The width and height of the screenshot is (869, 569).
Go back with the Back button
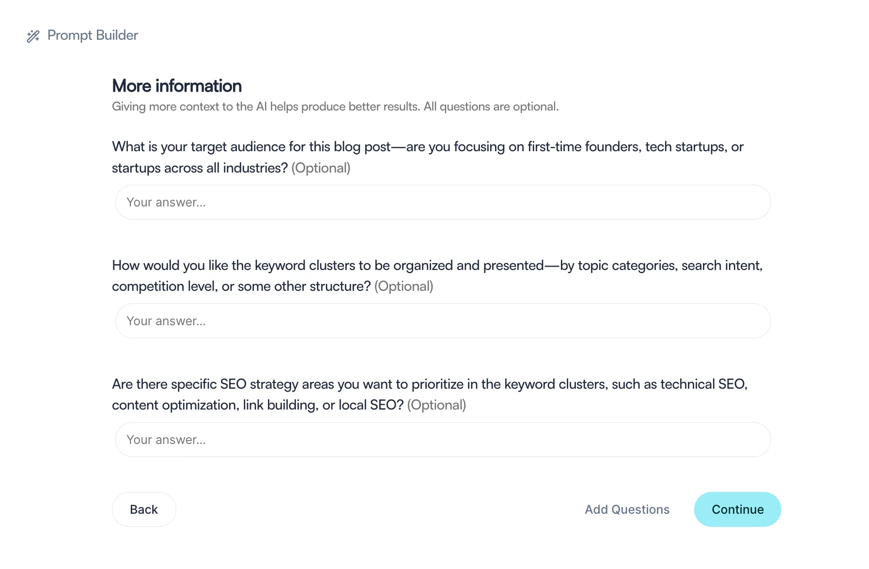(x=144, y=509)
